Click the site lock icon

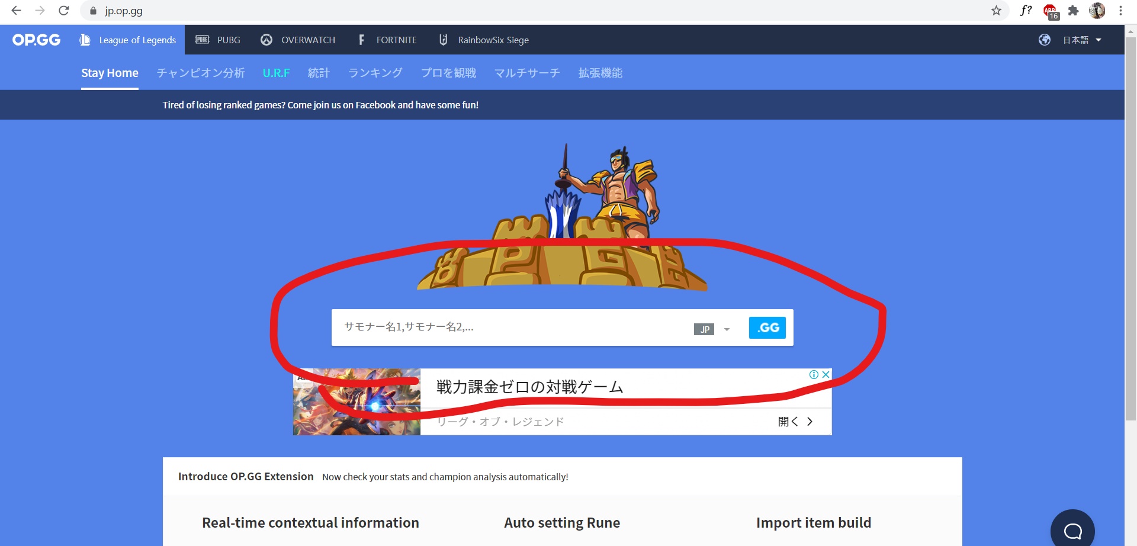[x=93, y=11]
